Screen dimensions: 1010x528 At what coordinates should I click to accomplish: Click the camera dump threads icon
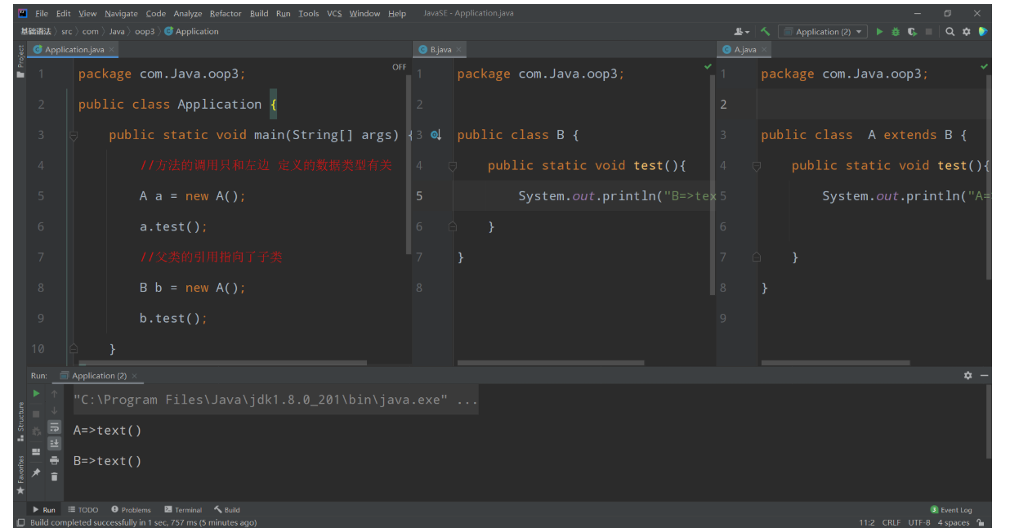point(36,432)
